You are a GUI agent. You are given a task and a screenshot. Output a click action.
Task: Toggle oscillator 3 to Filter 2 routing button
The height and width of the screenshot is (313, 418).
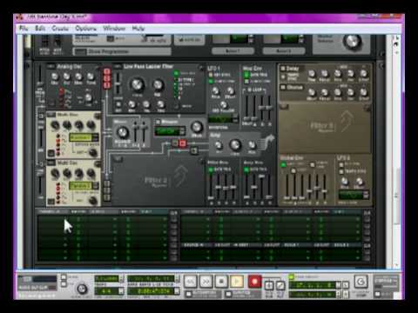(x=107, y=197)
